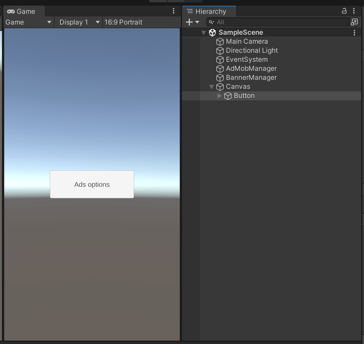Collapse the Canvas object
The image size is (364, 344).
click(212, 87)
